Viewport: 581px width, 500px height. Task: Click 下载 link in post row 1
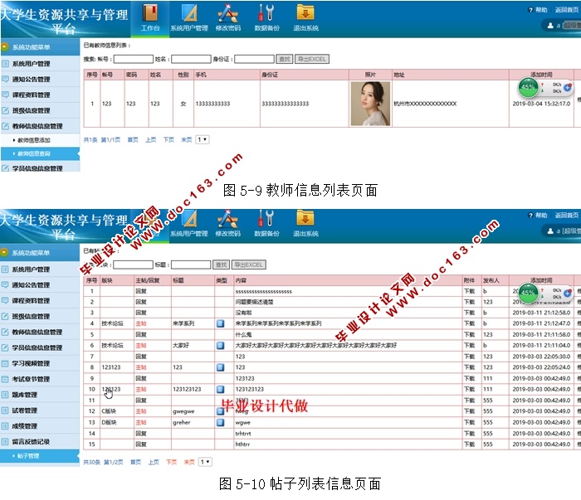pos(470,291)
